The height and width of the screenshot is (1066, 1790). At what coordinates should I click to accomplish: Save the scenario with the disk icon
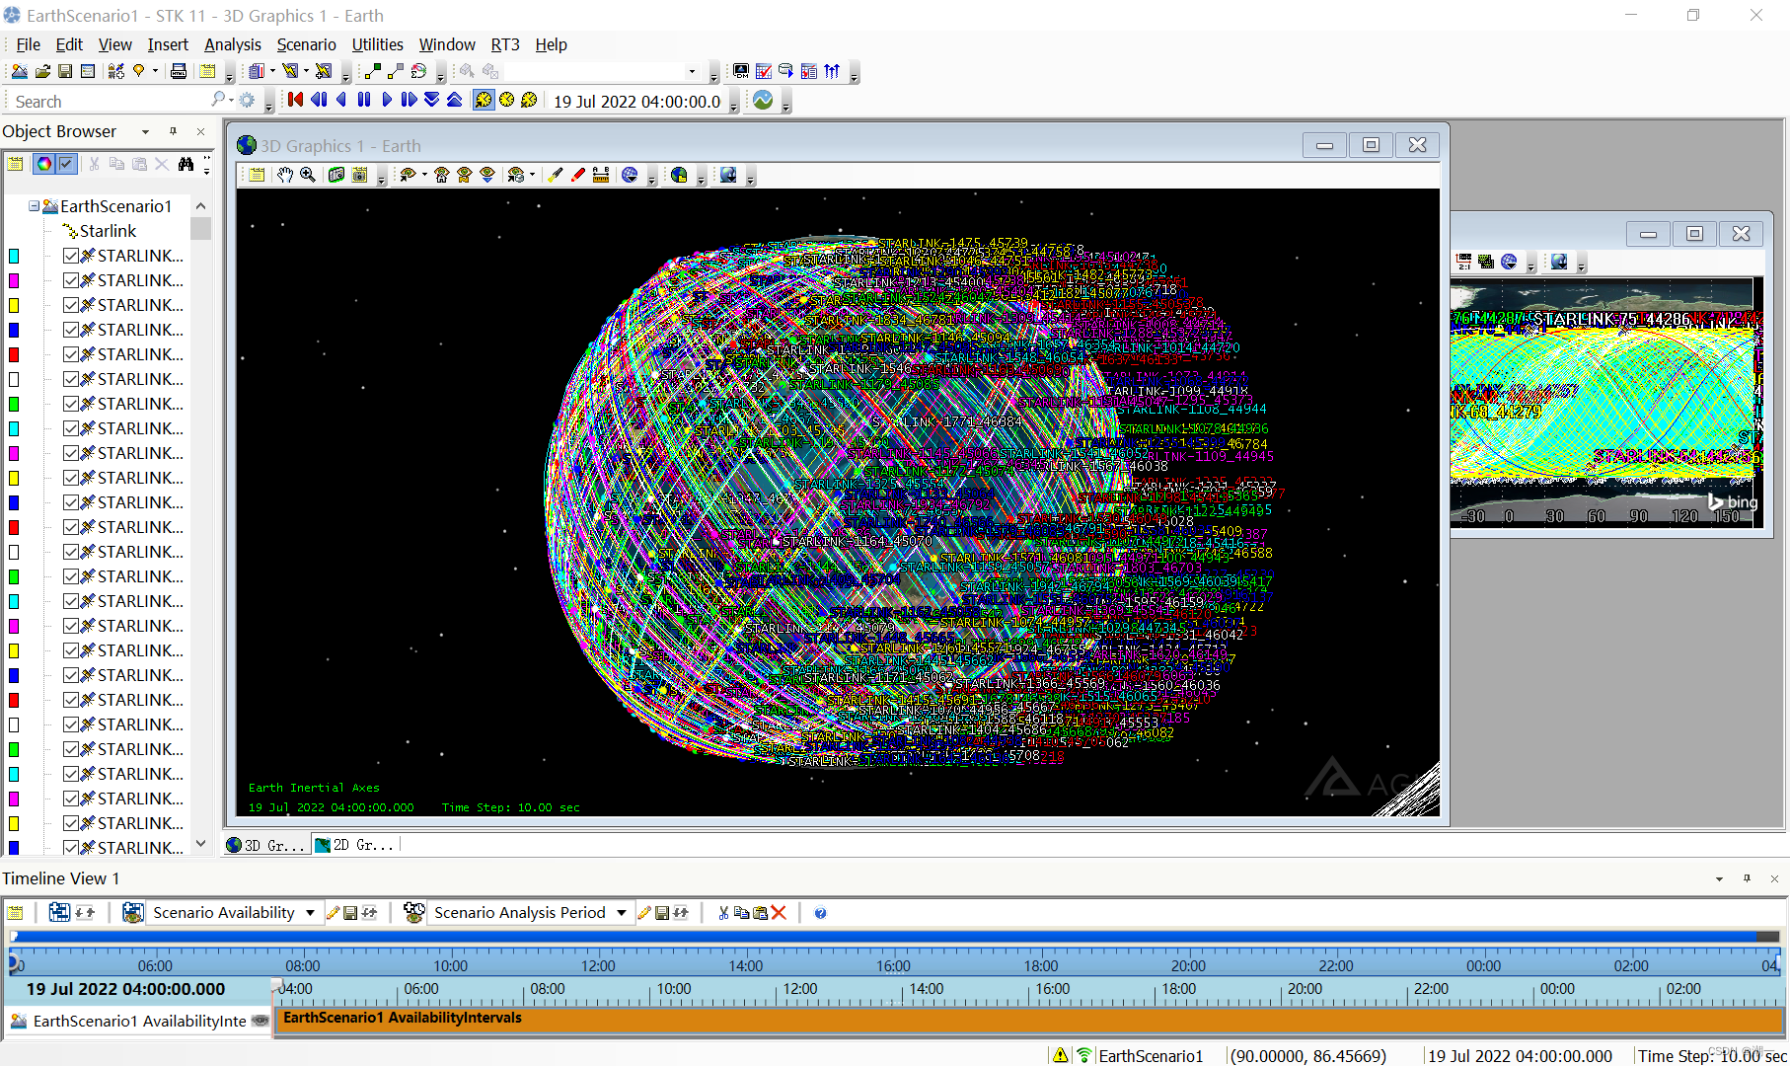click(x=65, y=71)
